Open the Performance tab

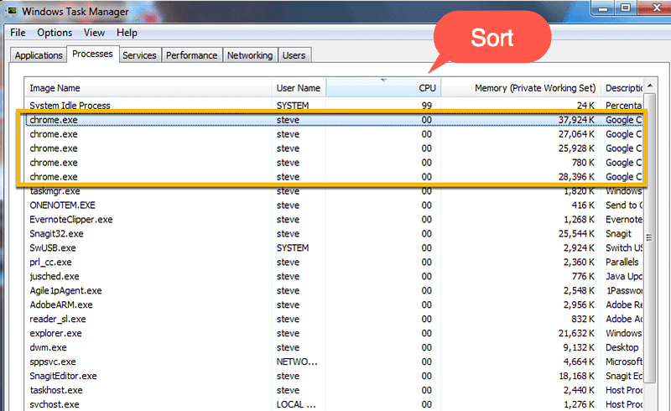192,55
